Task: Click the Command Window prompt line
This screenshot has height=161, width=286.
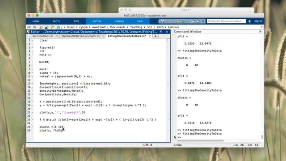Action: (x=219, y=137)
